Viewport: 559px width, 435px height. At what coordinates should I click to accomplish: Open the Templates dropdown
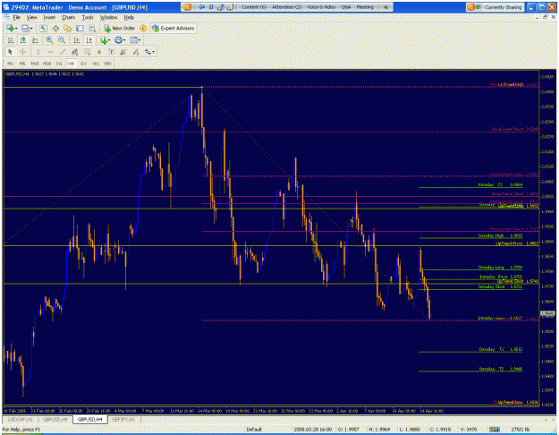tap(135, 40)
